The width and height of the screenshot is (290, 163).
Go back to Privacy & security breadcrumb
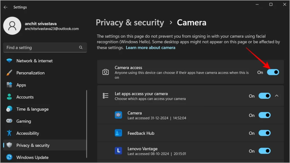(130, 23)
